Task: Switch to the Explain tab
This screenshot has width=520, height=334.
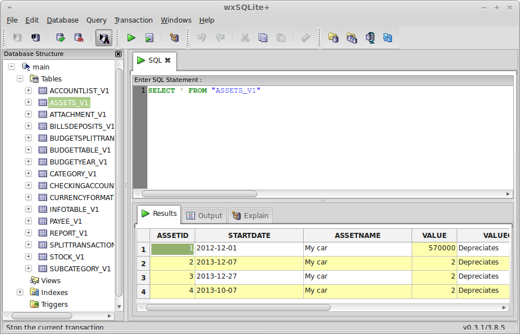Action: click(250, 215)
